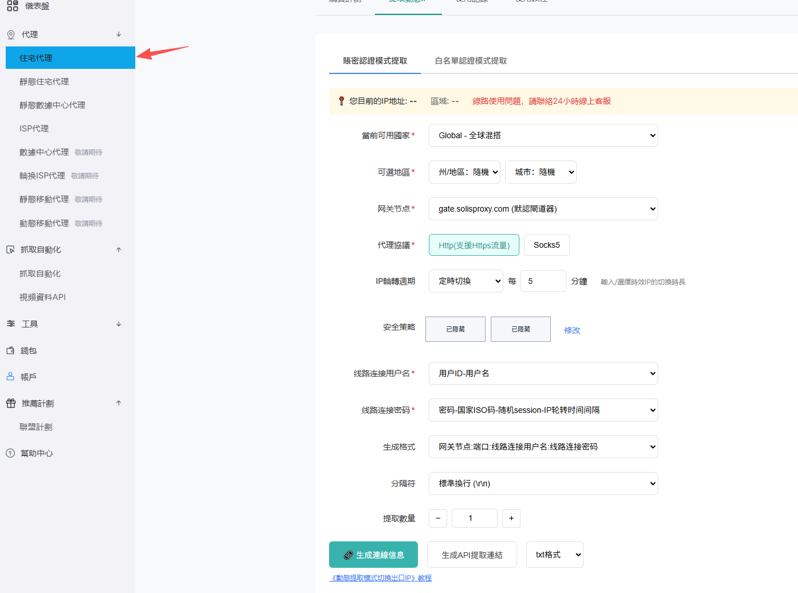Select the Socks5 protocol option
This screenshot has width=798, height=593.
point(547,245)
